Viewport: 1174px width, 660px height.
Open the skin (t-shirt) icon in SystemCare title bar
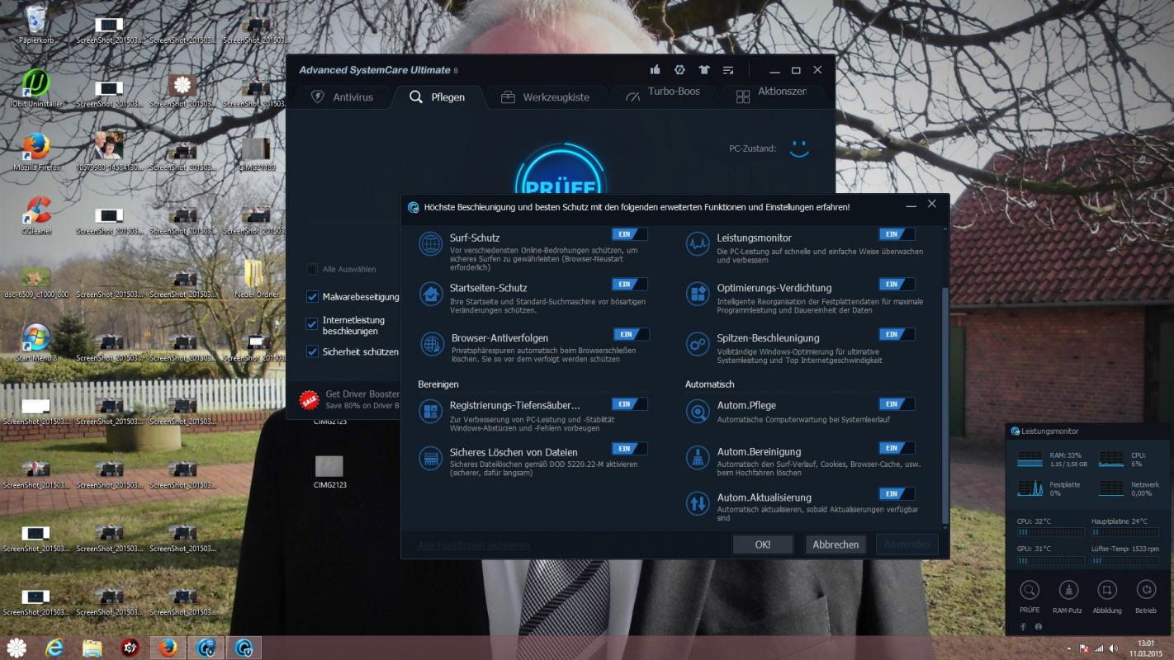(703, 70)
